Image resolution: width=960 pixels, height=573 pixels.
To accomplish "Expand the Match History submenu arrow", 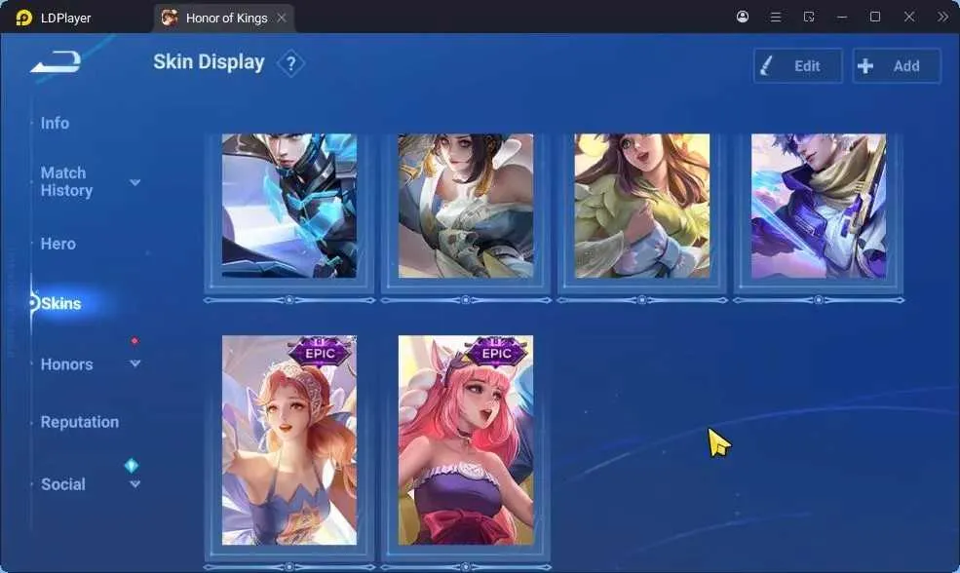I will pyautogui.click(x=135, y=182).
